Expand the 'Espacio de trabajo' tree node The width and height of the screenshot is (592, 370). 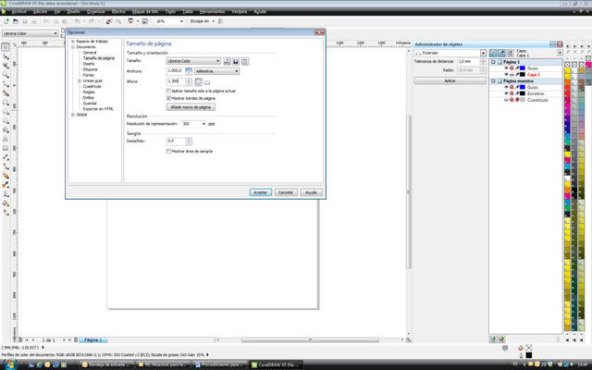point(71,42)
